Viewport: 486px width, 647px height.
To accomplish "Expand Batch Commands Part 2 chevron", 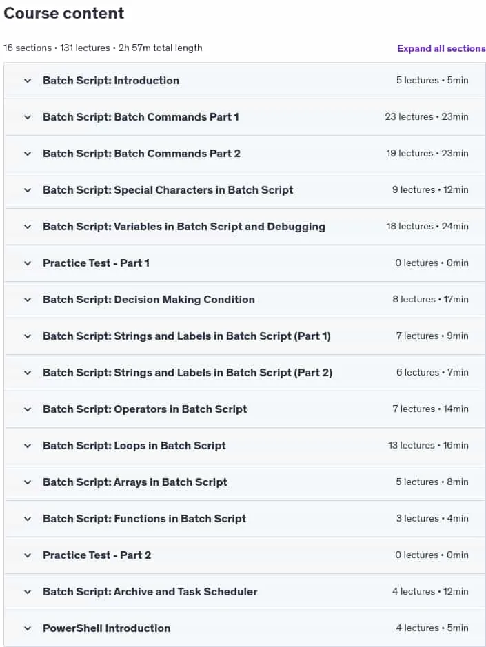I will 28,154.
